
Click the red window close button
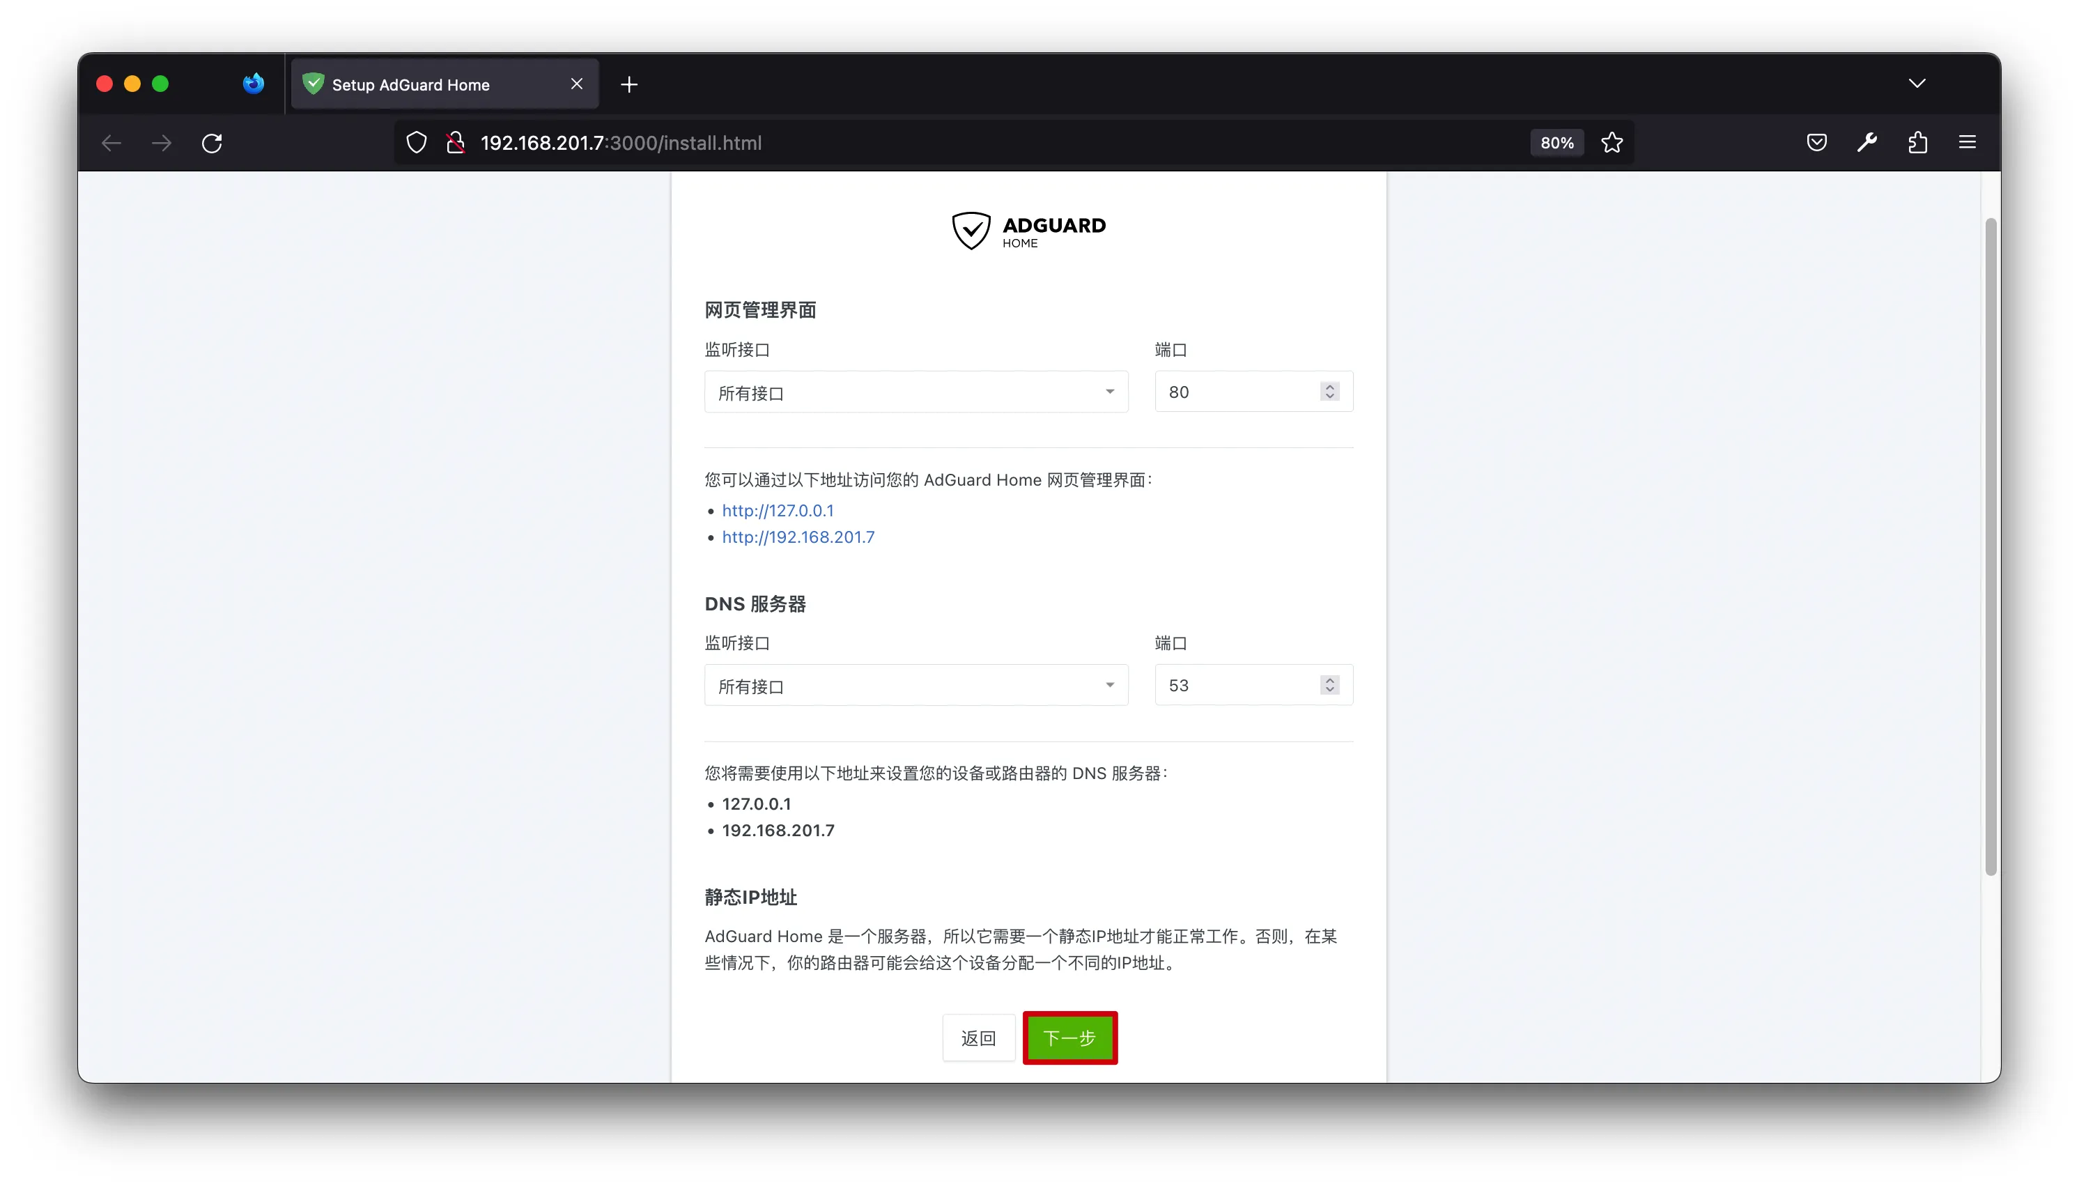tap(105, 84)
